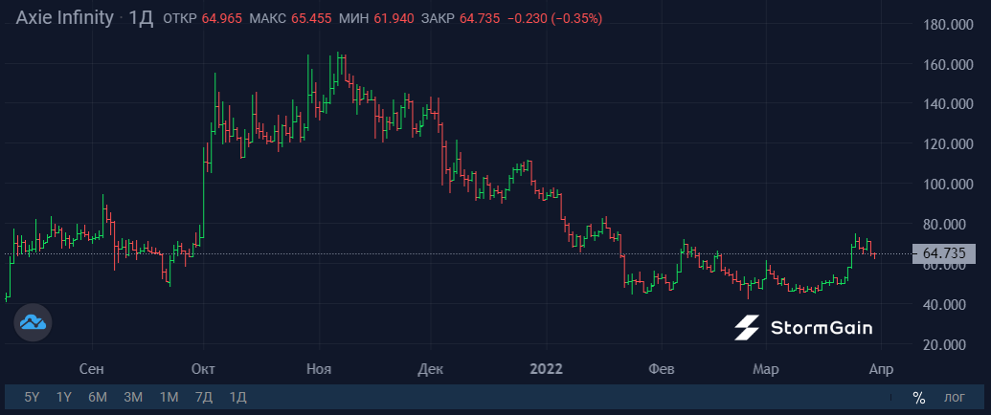
Task: Click the Axie Infinity symbol title
Action: pos(64,17)
